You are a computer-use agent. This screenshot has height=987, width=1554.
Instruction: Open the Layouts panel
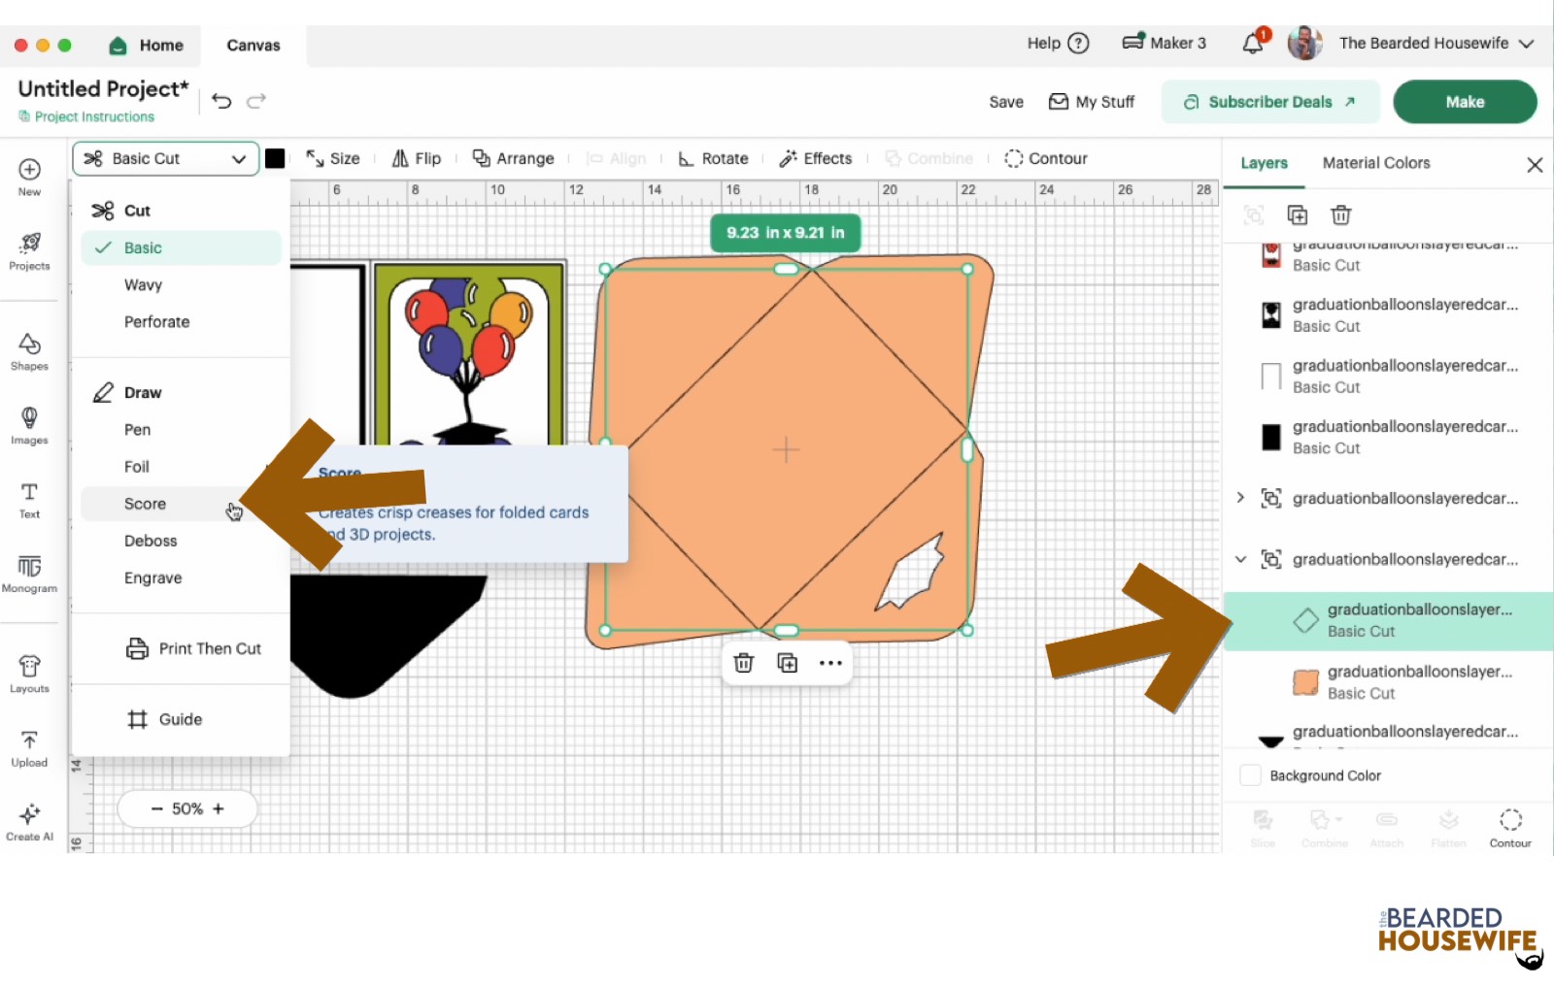pyautogui.click(x=29, y=674)
